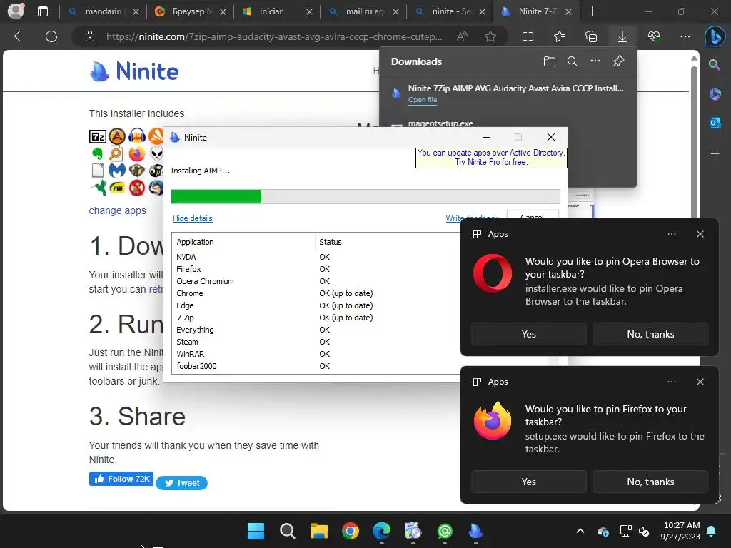Click Open file under Ninite download

[x=423, y=100]
